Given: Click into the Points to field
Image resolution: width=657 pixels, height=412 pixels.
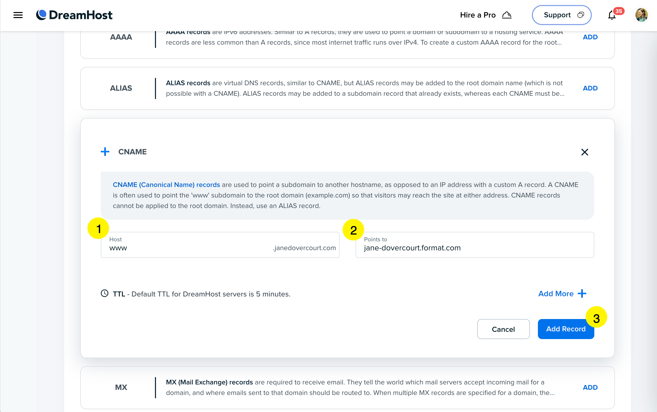Looking at the screenshot, I should [474, 248].
